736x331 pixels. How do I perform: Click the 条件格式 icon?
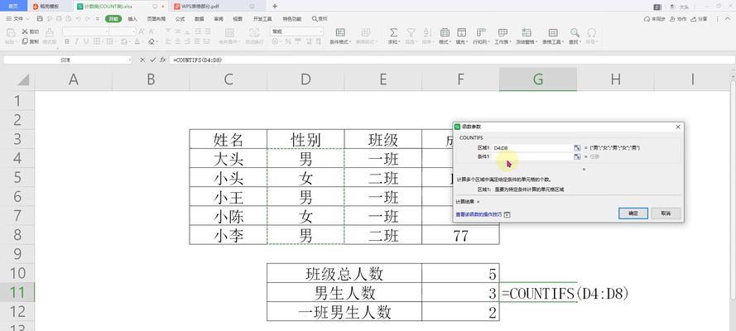tap(340, 32)
